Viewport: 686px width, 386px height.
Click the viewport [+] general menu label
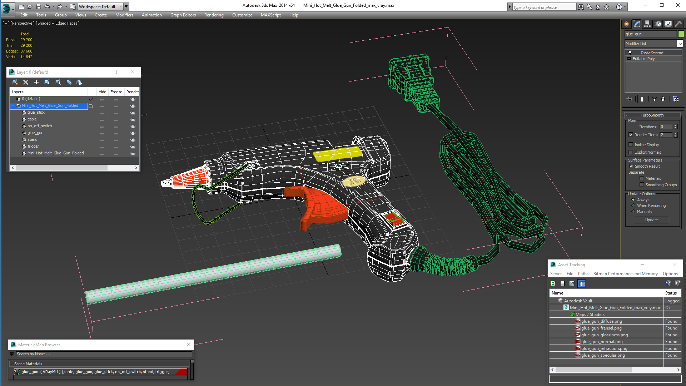6,23
